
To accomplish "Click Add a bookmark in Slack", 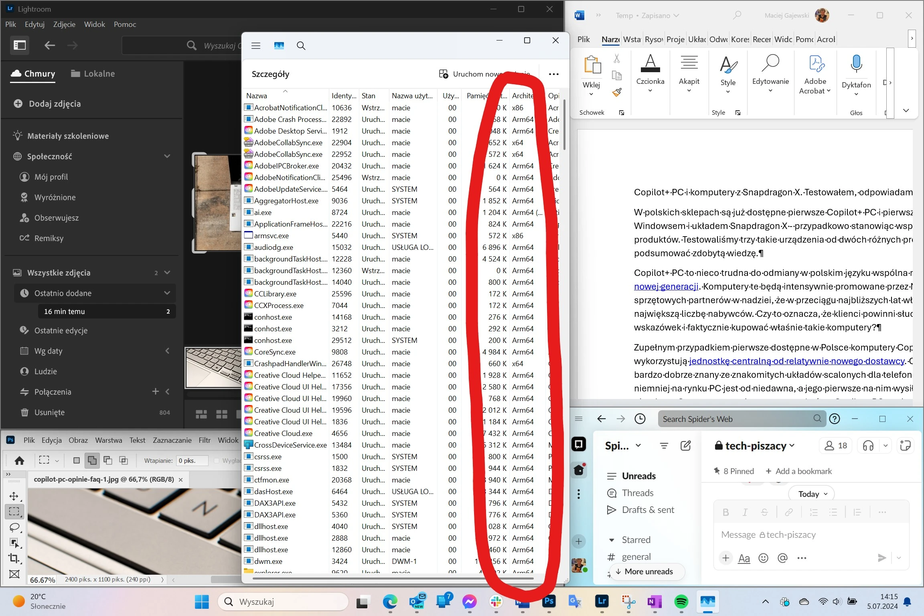I will [798, 471].
